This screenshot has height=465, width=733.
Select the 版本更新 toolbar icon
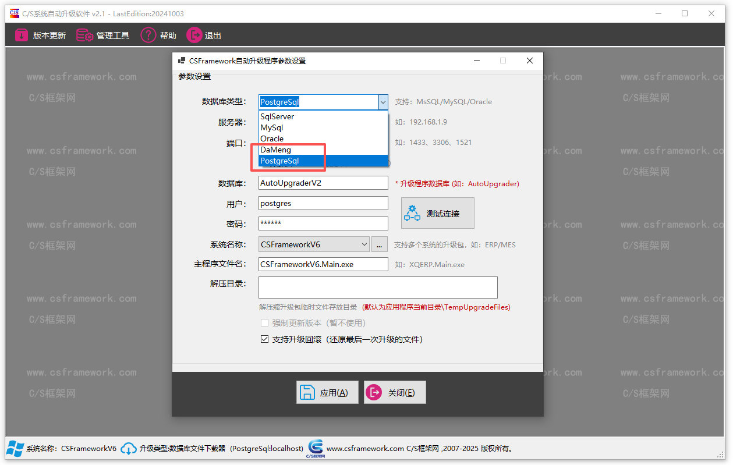click(x=22, y=35)
